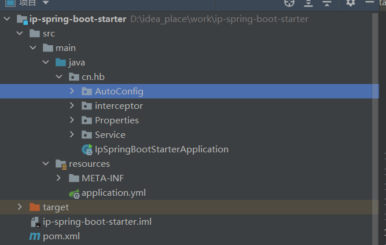This screenshot has height=245, width=386.
Task: Click the application.yml Spring config icon
Action: 74,193
